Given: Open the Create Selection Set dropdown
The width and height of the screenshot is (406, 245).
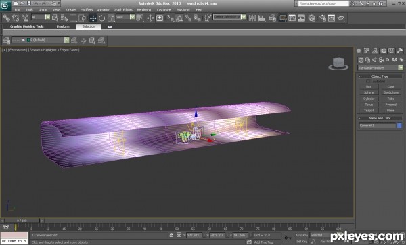Looking at the screenshot, I should pyautogui.click(x=229, y=17).
